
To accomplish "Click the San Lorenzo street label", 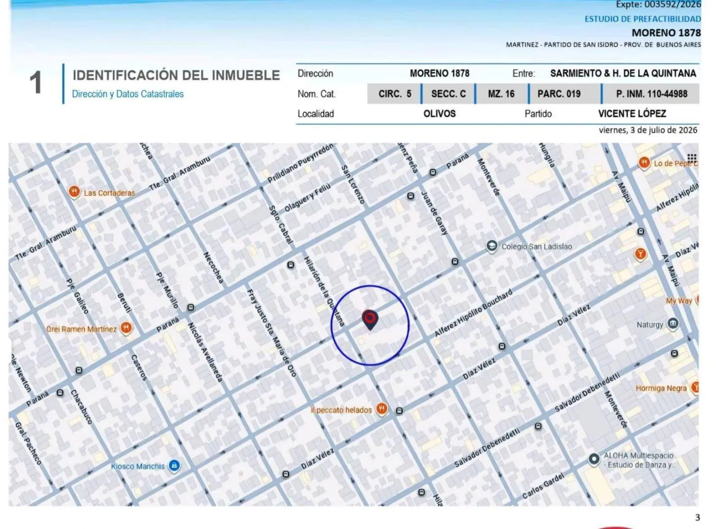I will click(353, 184).
